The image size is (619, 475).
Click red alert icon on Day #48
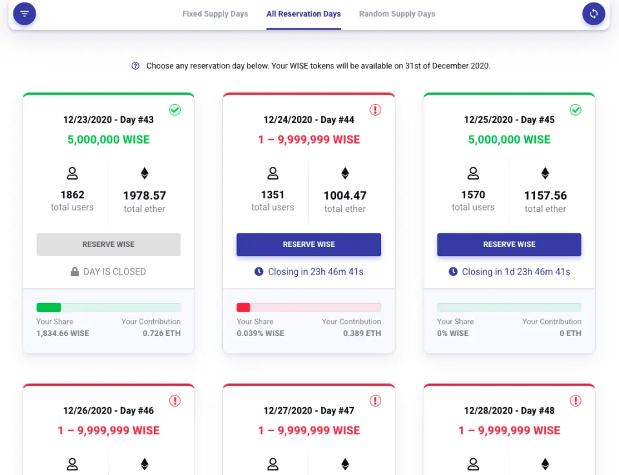[x=575, y=401]
